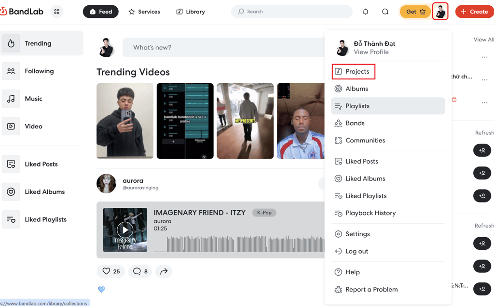The height and width of the screenshot is (306, 494).
Task: Open the Library tab
Action: point(191,12)
